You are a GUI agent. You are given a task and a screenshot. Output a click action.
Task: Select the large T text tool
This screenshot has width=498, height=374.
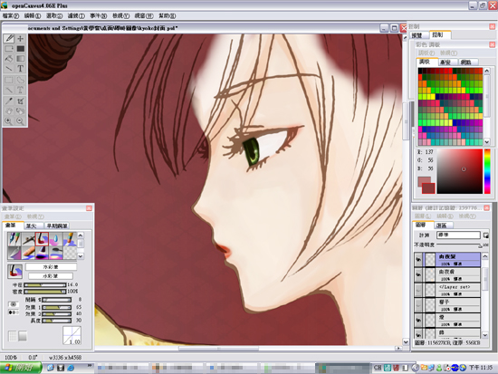coord(21,68)
